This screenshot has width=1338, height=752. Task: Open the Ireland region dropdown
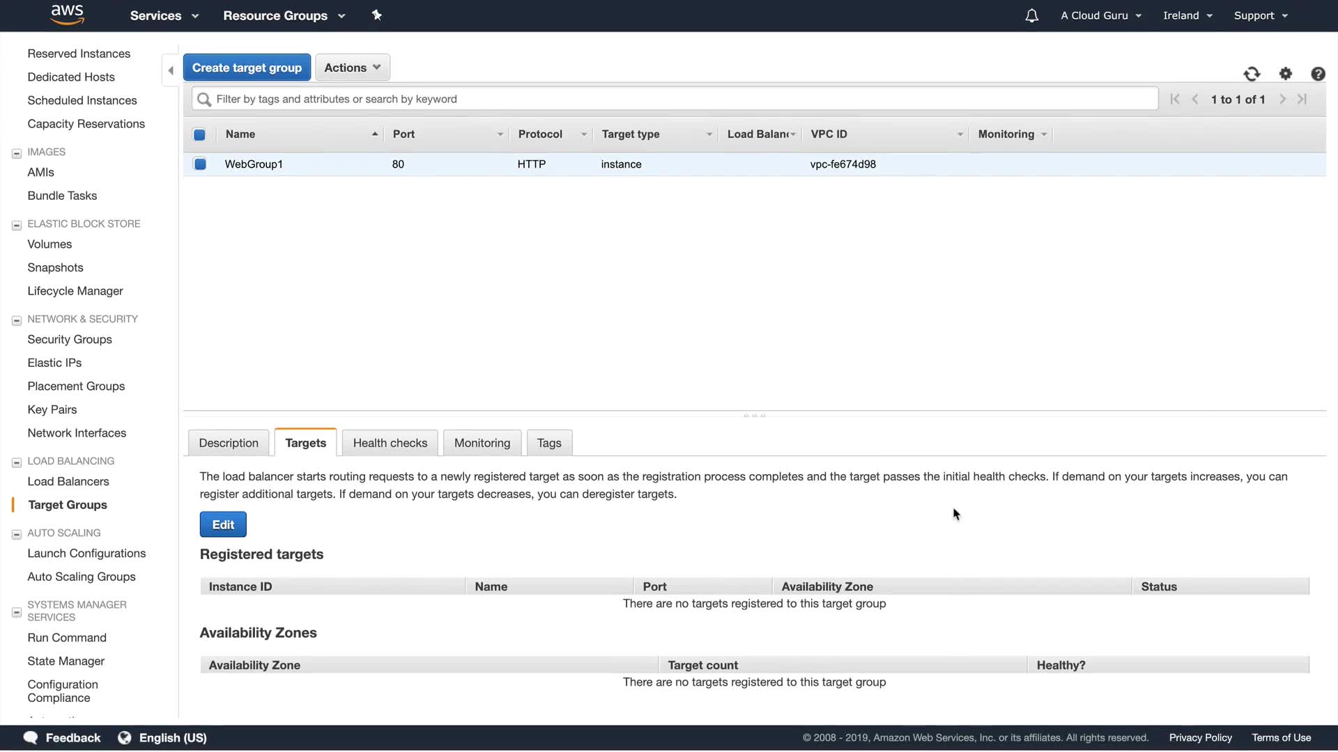point(1187,15)
